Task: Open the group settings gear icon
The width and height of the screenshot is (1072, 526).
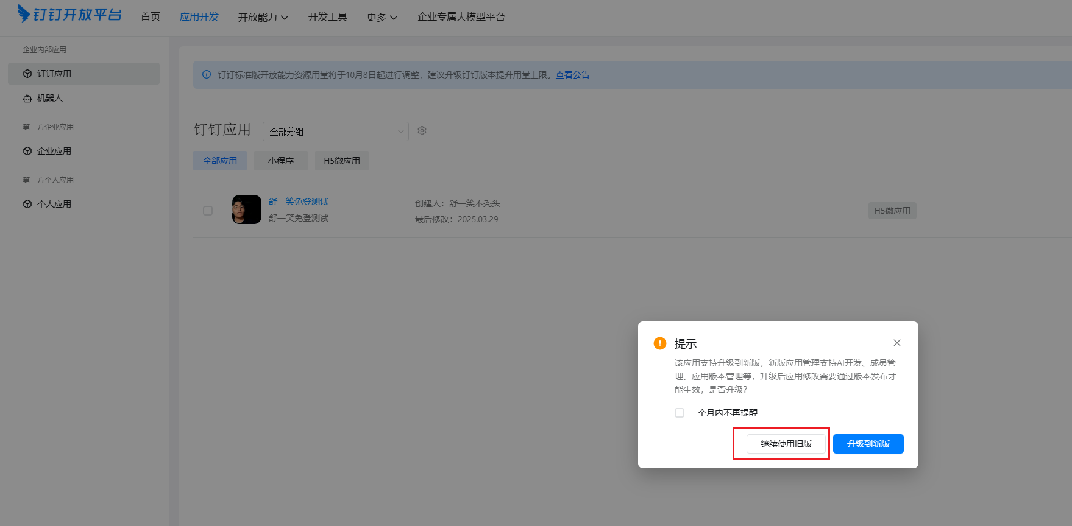Action: click(422, 131)
